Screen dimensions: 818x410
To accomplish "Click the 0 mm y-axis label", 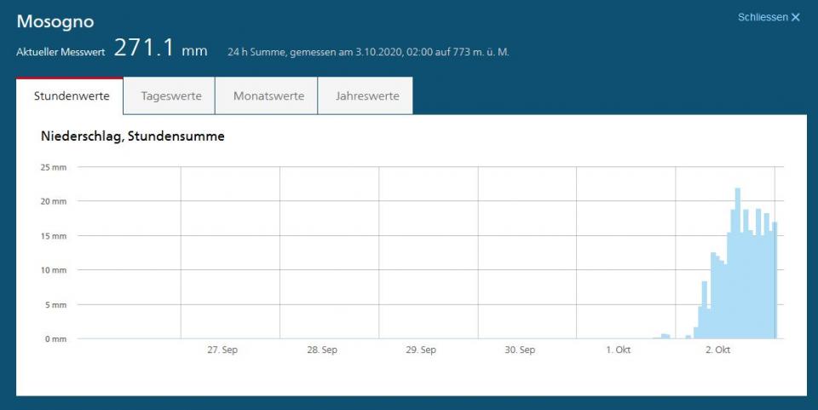I will click(55, 339).
